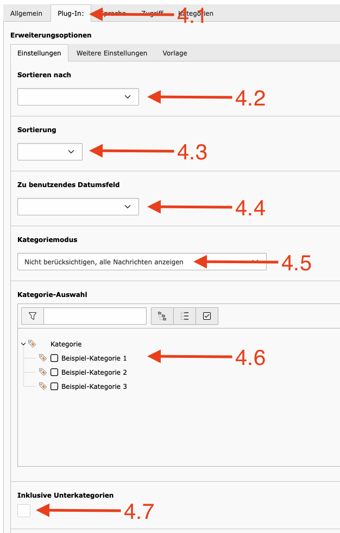Click the tag icon beside Beispiel-Kategorie 3
340x533 pixels.
coord(42,386)
